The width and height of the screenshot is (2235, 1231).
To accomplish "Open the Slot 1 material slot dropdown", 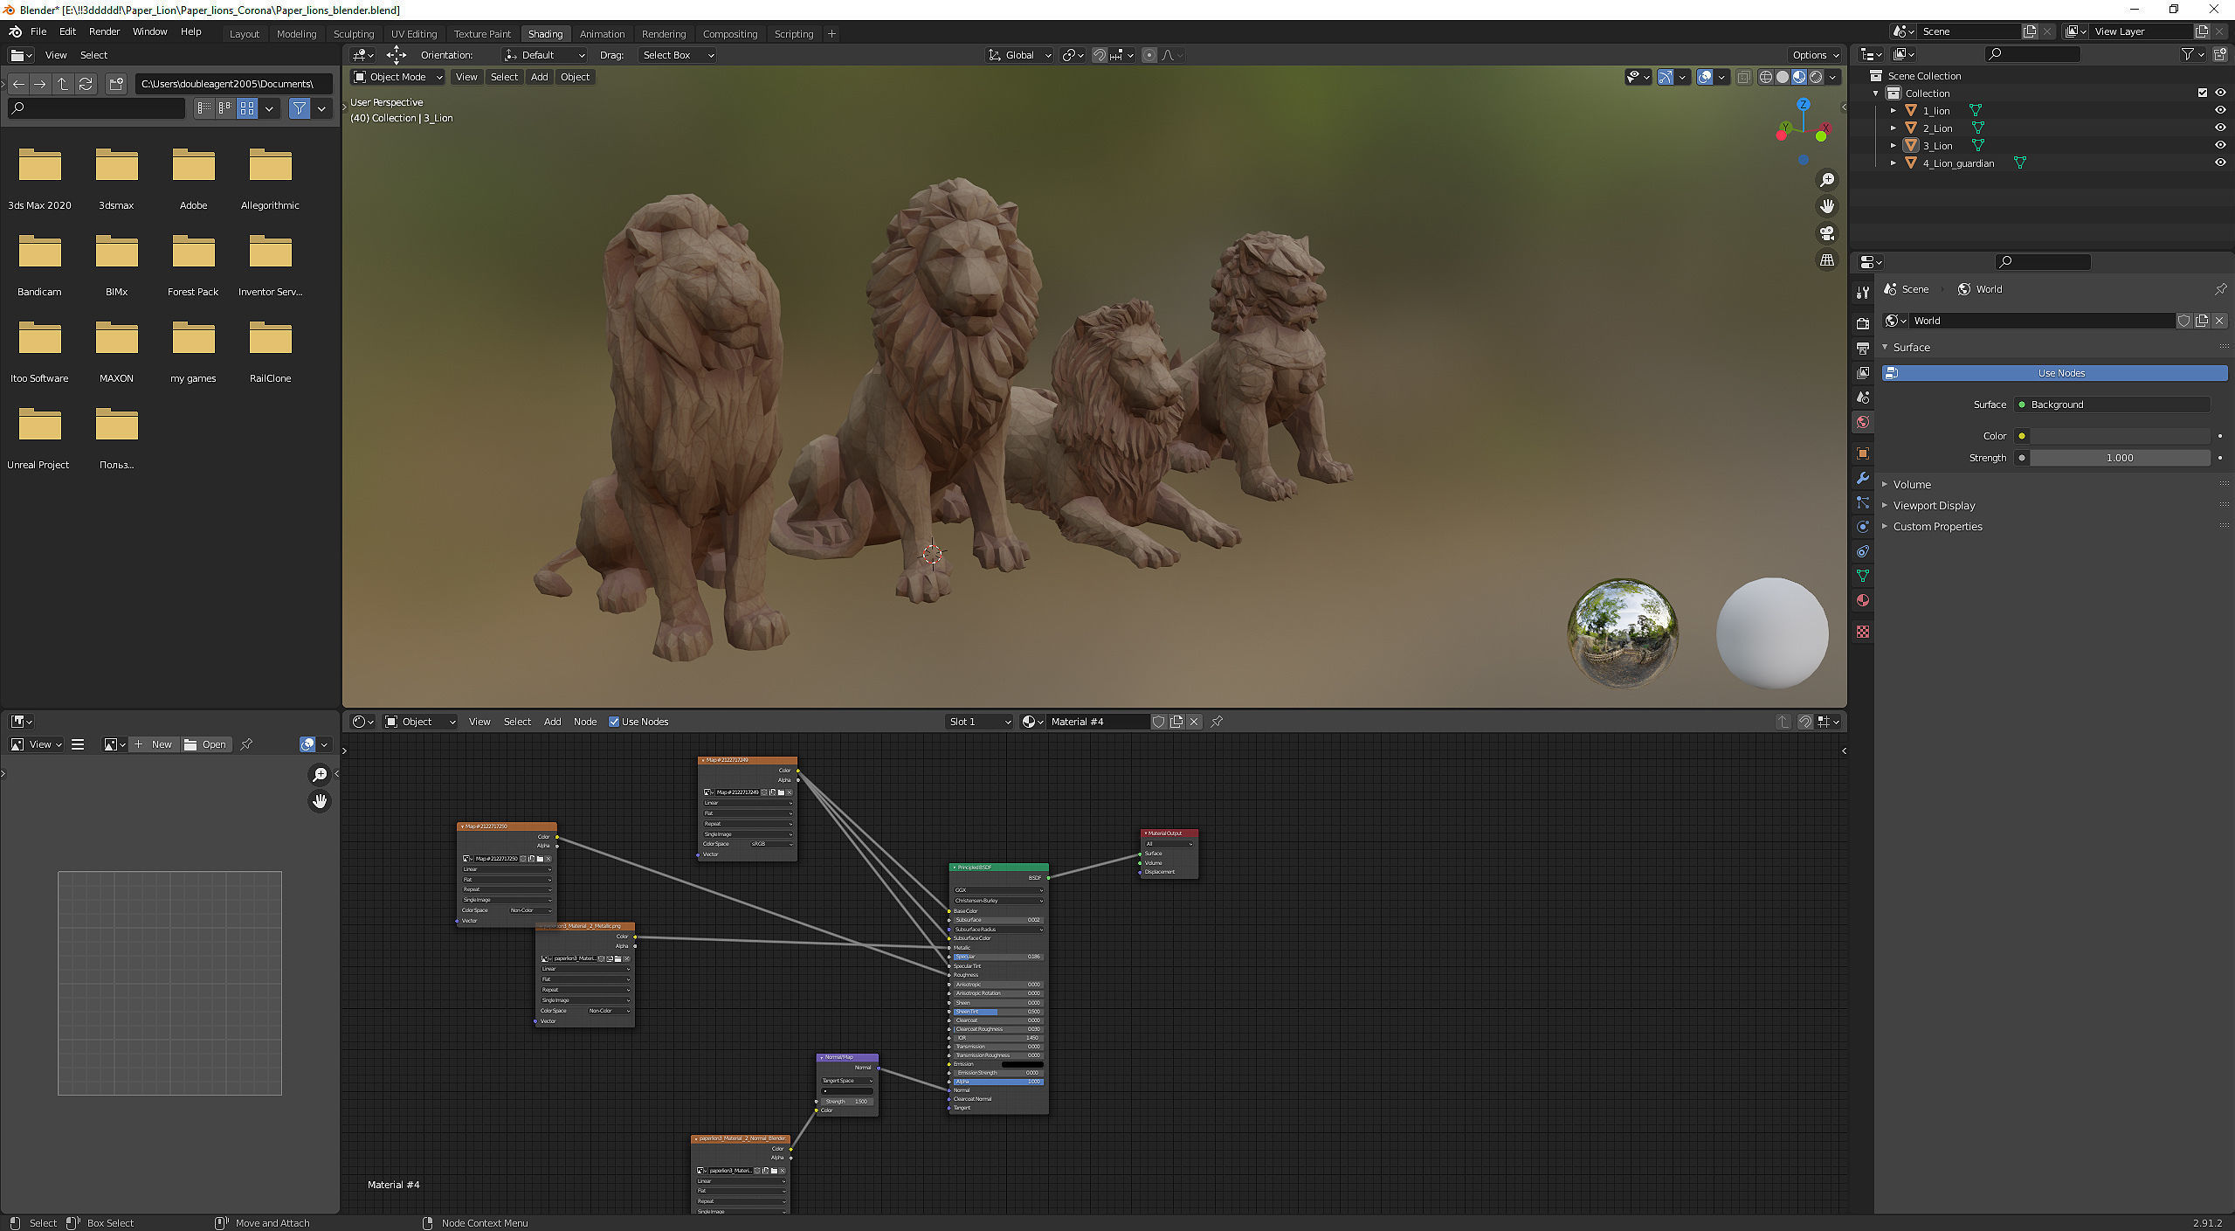I will (x=979, y=722).
